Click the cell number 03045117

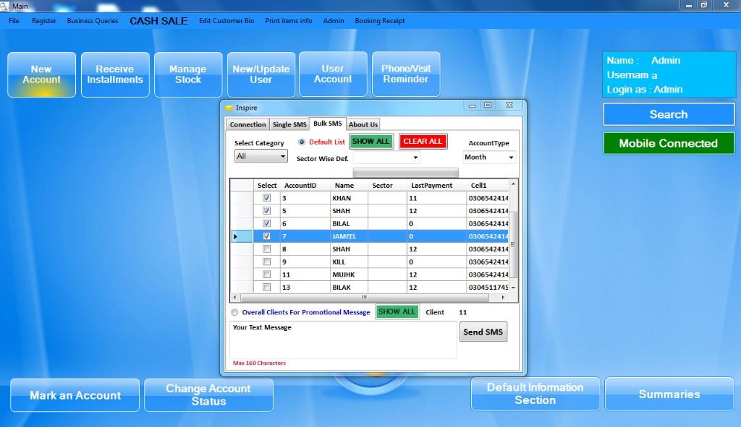488,288
